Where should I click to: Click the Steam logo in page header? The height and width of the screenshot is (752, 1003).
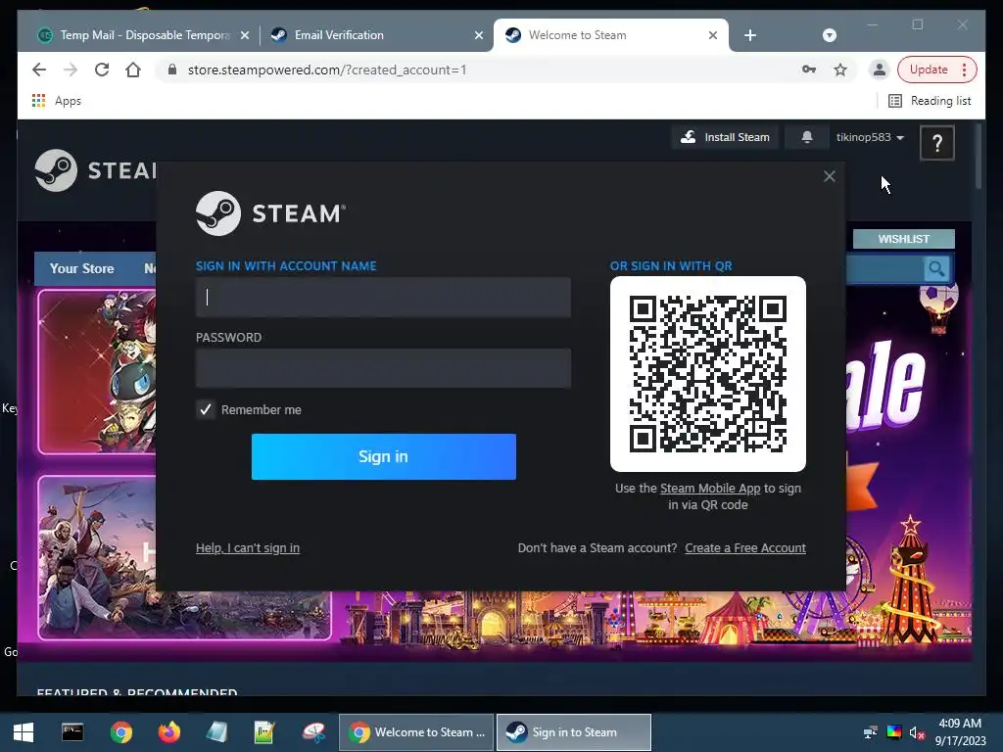95,170
